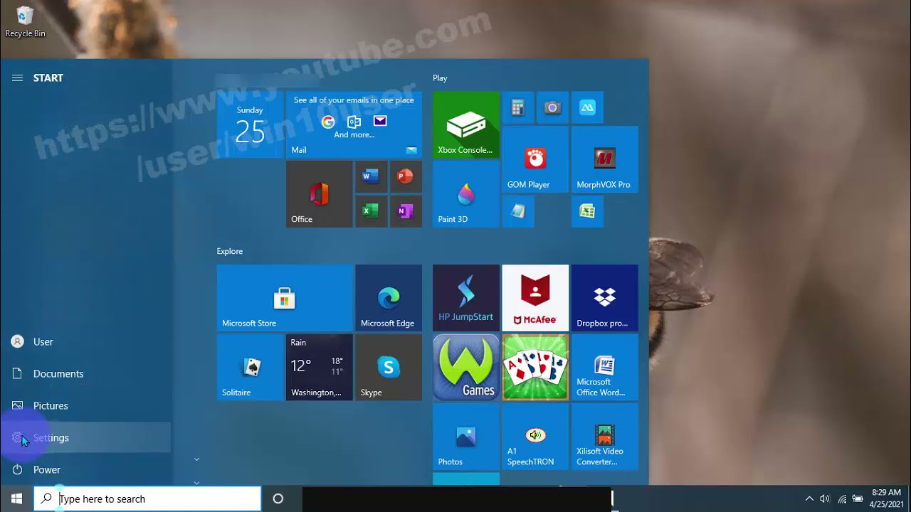Open Cortana from the taskbar
Image resolution: width=911 pixels, height=512 pixels.
(278, 498)
